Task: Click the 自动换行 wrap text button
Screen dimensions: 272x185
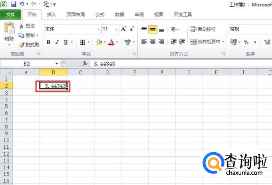Action: coord(203,29)
